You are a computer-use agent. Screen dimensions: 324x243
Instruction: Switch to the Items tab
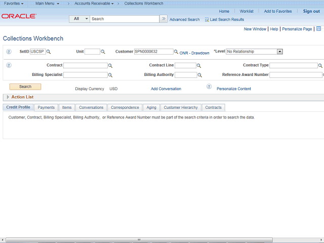(67, 107)
